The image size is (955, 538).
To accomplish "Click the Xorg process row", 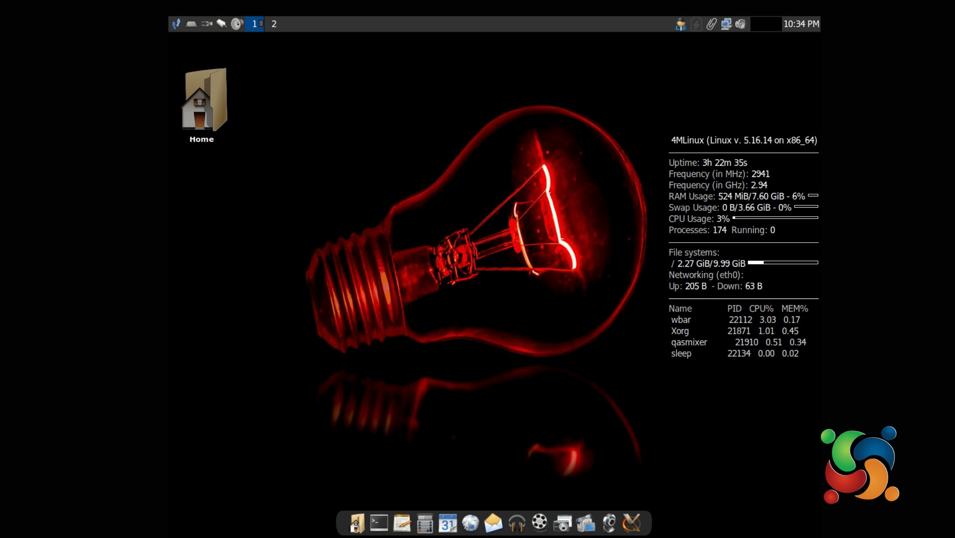I will (734, 331).
